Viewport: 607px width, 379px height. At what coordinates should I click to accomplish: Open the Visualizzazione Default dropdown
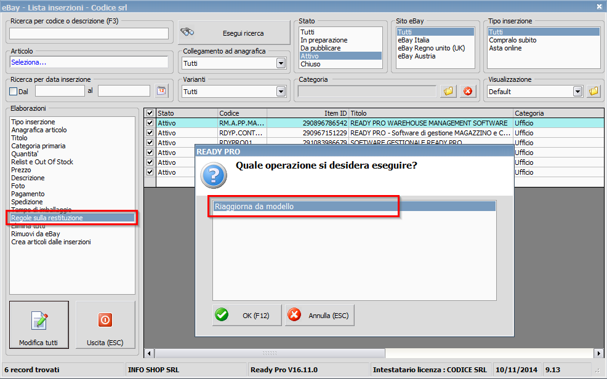click(x=577, y=92)
